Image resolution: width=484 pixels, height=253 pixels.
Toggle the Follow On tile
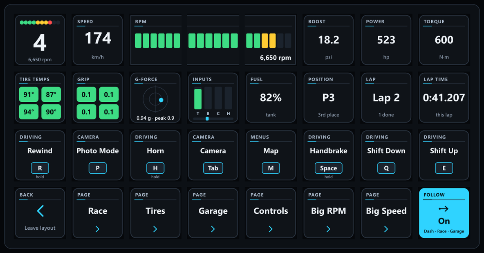444,213
